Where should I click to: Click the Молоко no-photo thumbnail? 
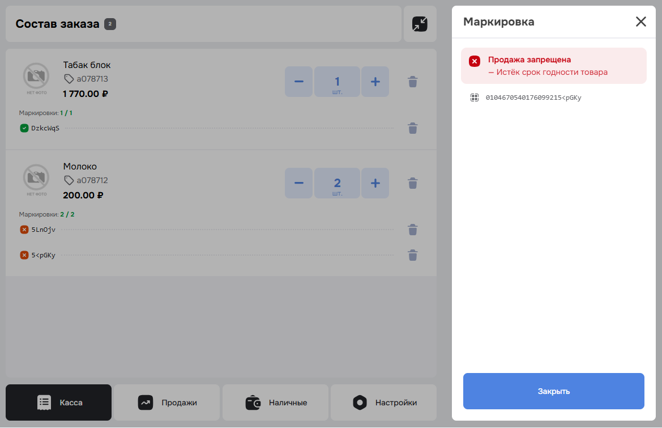(x=36, y=180)
